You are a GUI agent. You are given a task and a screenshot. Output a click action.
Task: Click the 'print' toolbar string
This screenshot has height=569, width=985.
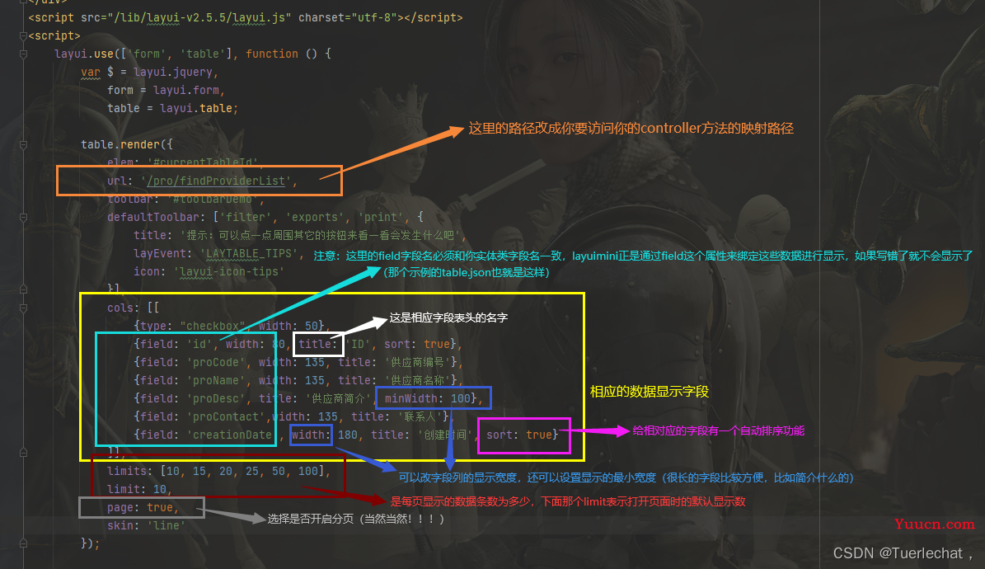381,218
